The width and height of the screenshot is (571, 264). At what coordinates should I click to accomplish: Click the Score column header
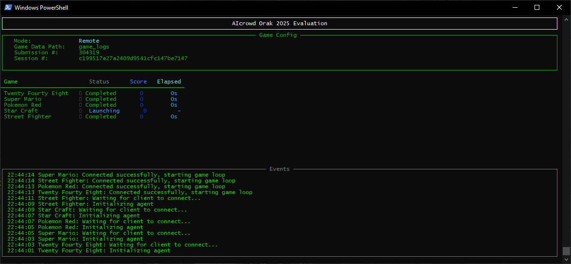click(x=138, y=82)
